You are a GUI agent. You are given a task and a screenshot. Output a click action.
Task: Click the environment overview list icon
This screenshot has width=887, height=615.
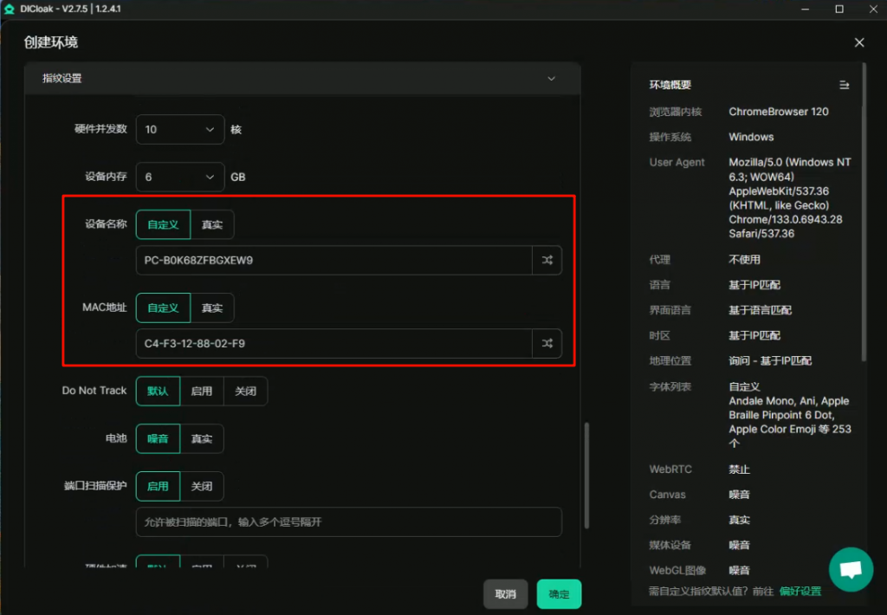844,85
